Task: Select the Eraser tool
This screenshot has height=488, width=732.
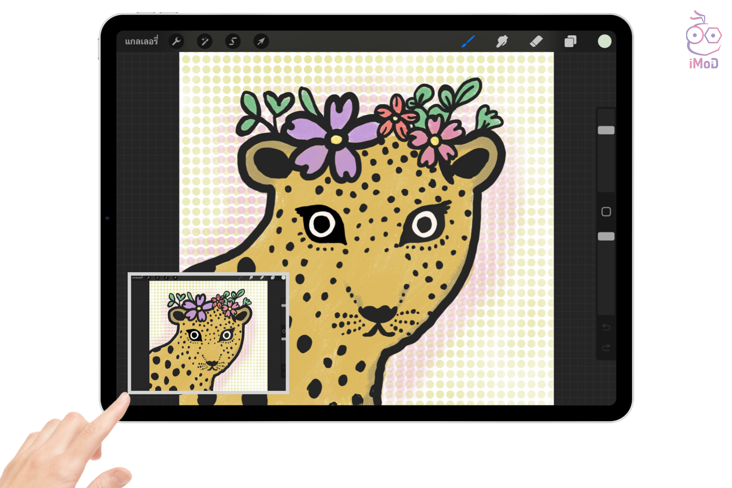Action: pyautogui.click(x=536, y=41)
